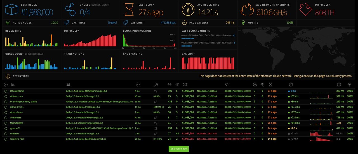Sort by block number cube header icon
Image resolution: width=358 pixels, height=154 pixels.
coord(184,84)
